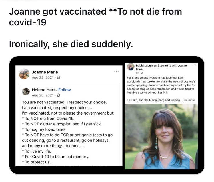
Task: Open Bobbi Laughren Stewart's avatar
Action: pyautogui.click(x=131, y=67)
